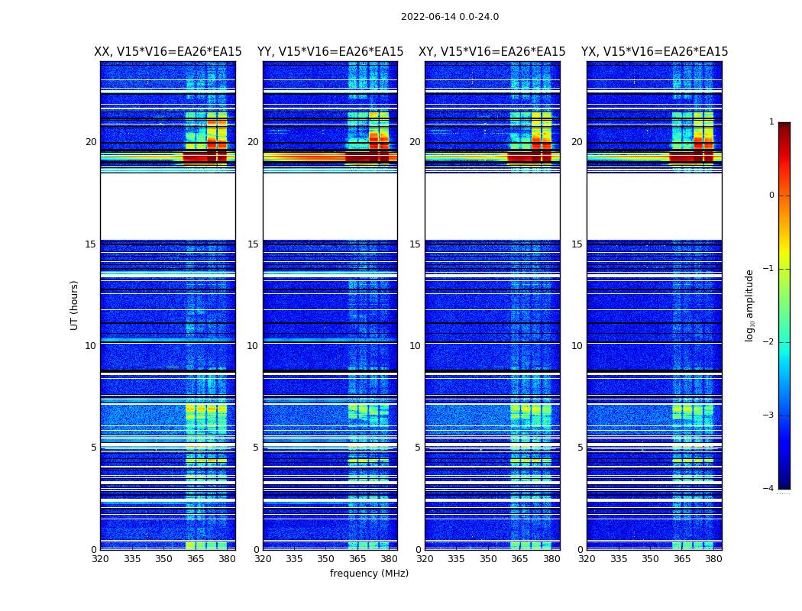Image resolution: width=802 pixels, height=611 pixels.
Task: Click the red interference band in YY panel
Action: tap(306, 157)
